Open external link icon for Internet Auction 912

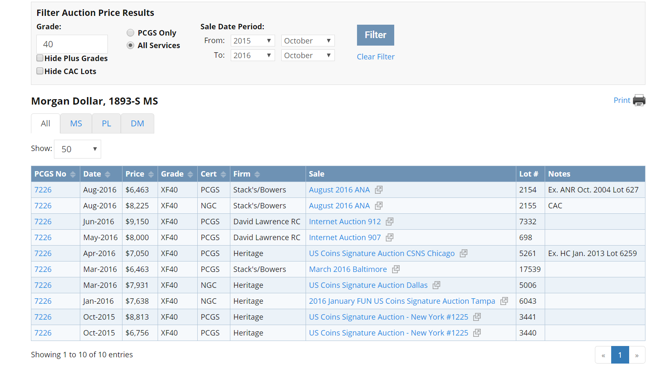point(390,221)
